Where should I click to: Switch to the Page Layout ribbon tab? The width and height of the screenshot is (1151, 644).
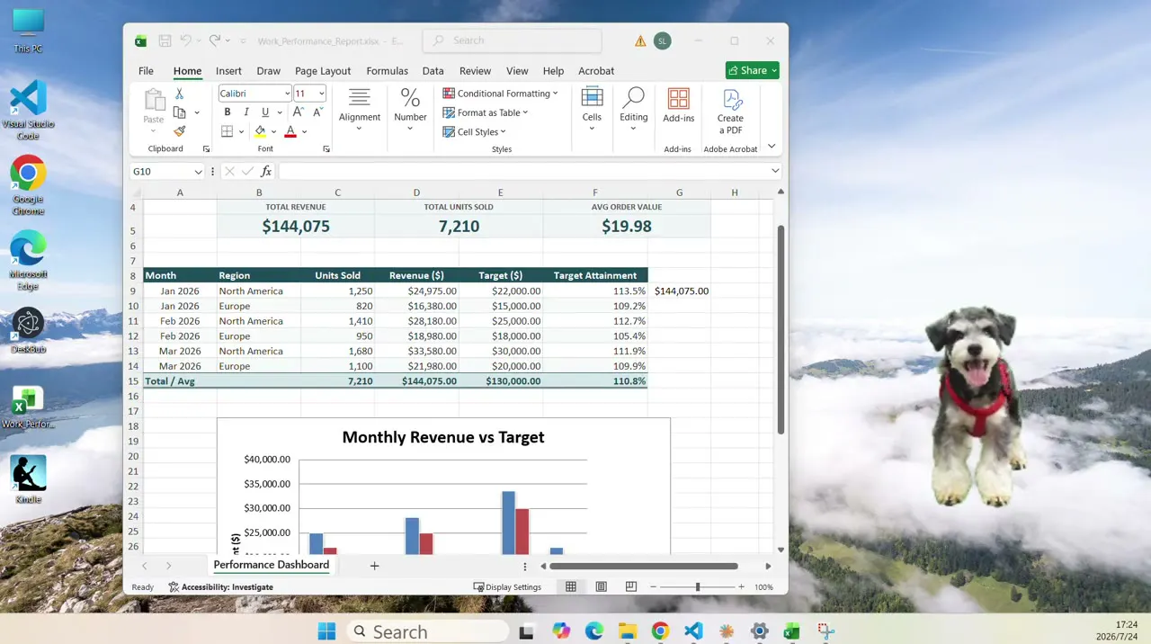click(x=323, y=71)
